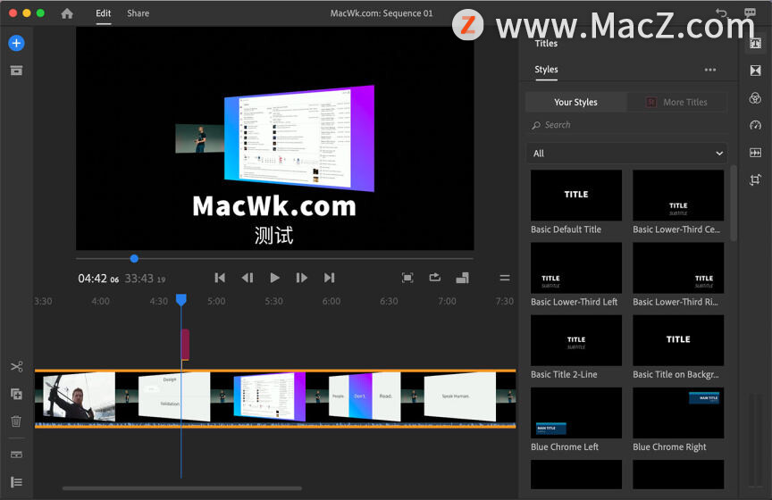Screen dimensions: 772x500
Task: Click the timeline horizontal scrollbar
Action: (x=181, y=488)
